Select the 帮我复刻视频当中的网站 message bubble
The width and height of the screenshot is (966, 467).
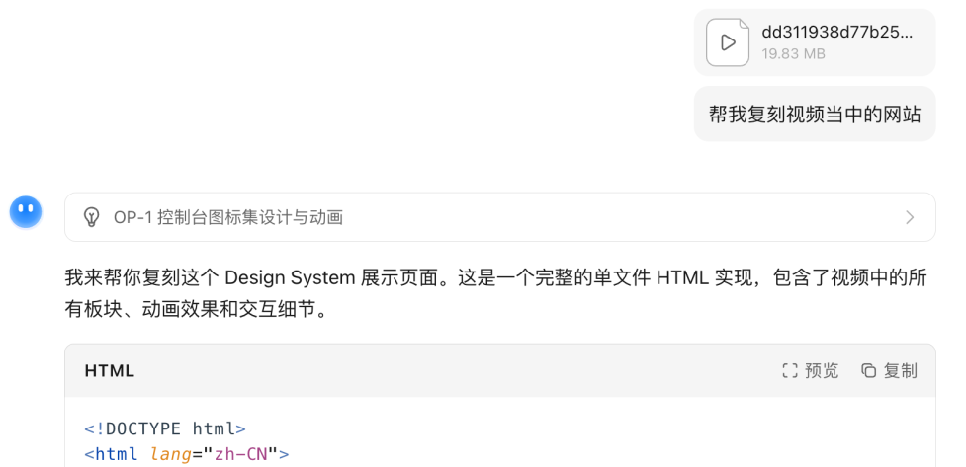(814, 116)
